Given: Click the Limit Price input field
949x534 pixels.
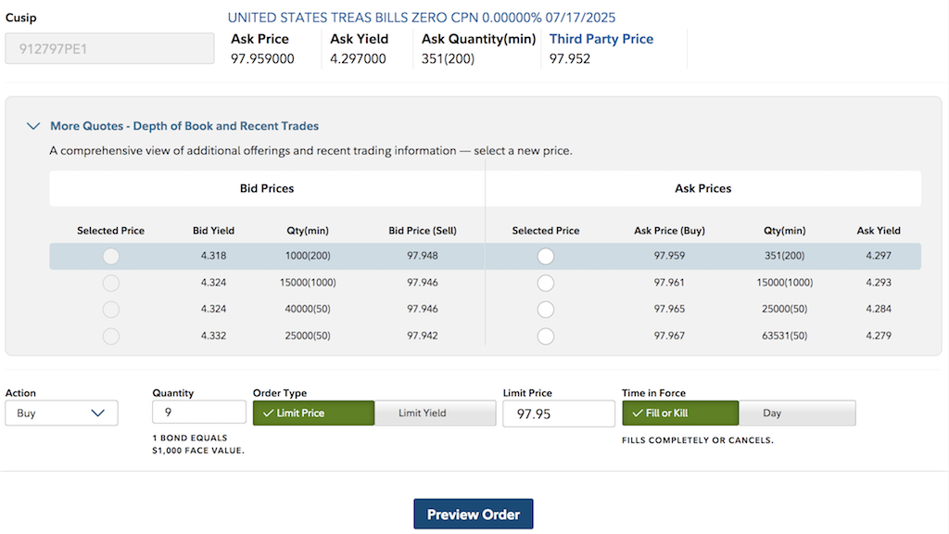Looking at the screenshot, I should (559, 413).
